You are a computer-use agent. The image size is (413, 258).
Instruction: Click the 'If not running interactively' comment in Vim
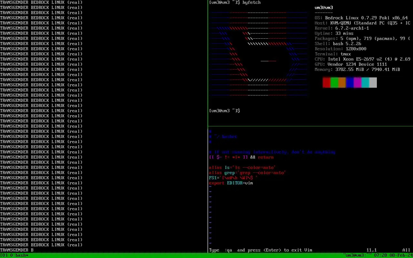272,152
